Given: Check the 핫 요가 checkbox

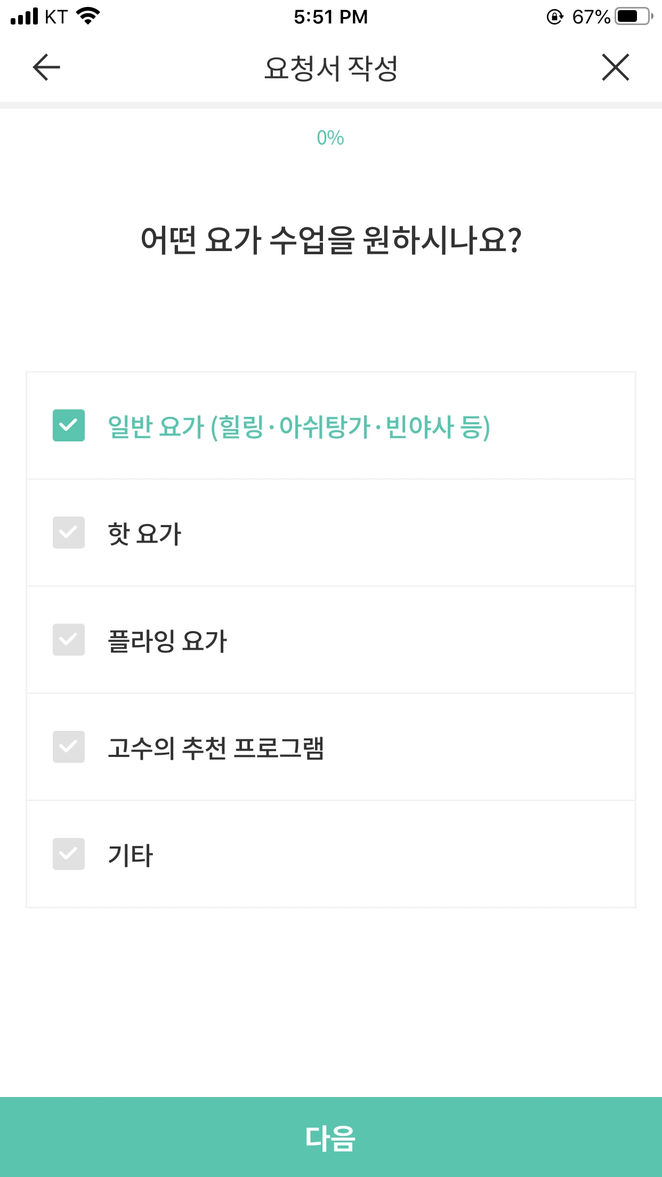Looking at the screenshot, I should pyautogui.click(x=69, y=533).
